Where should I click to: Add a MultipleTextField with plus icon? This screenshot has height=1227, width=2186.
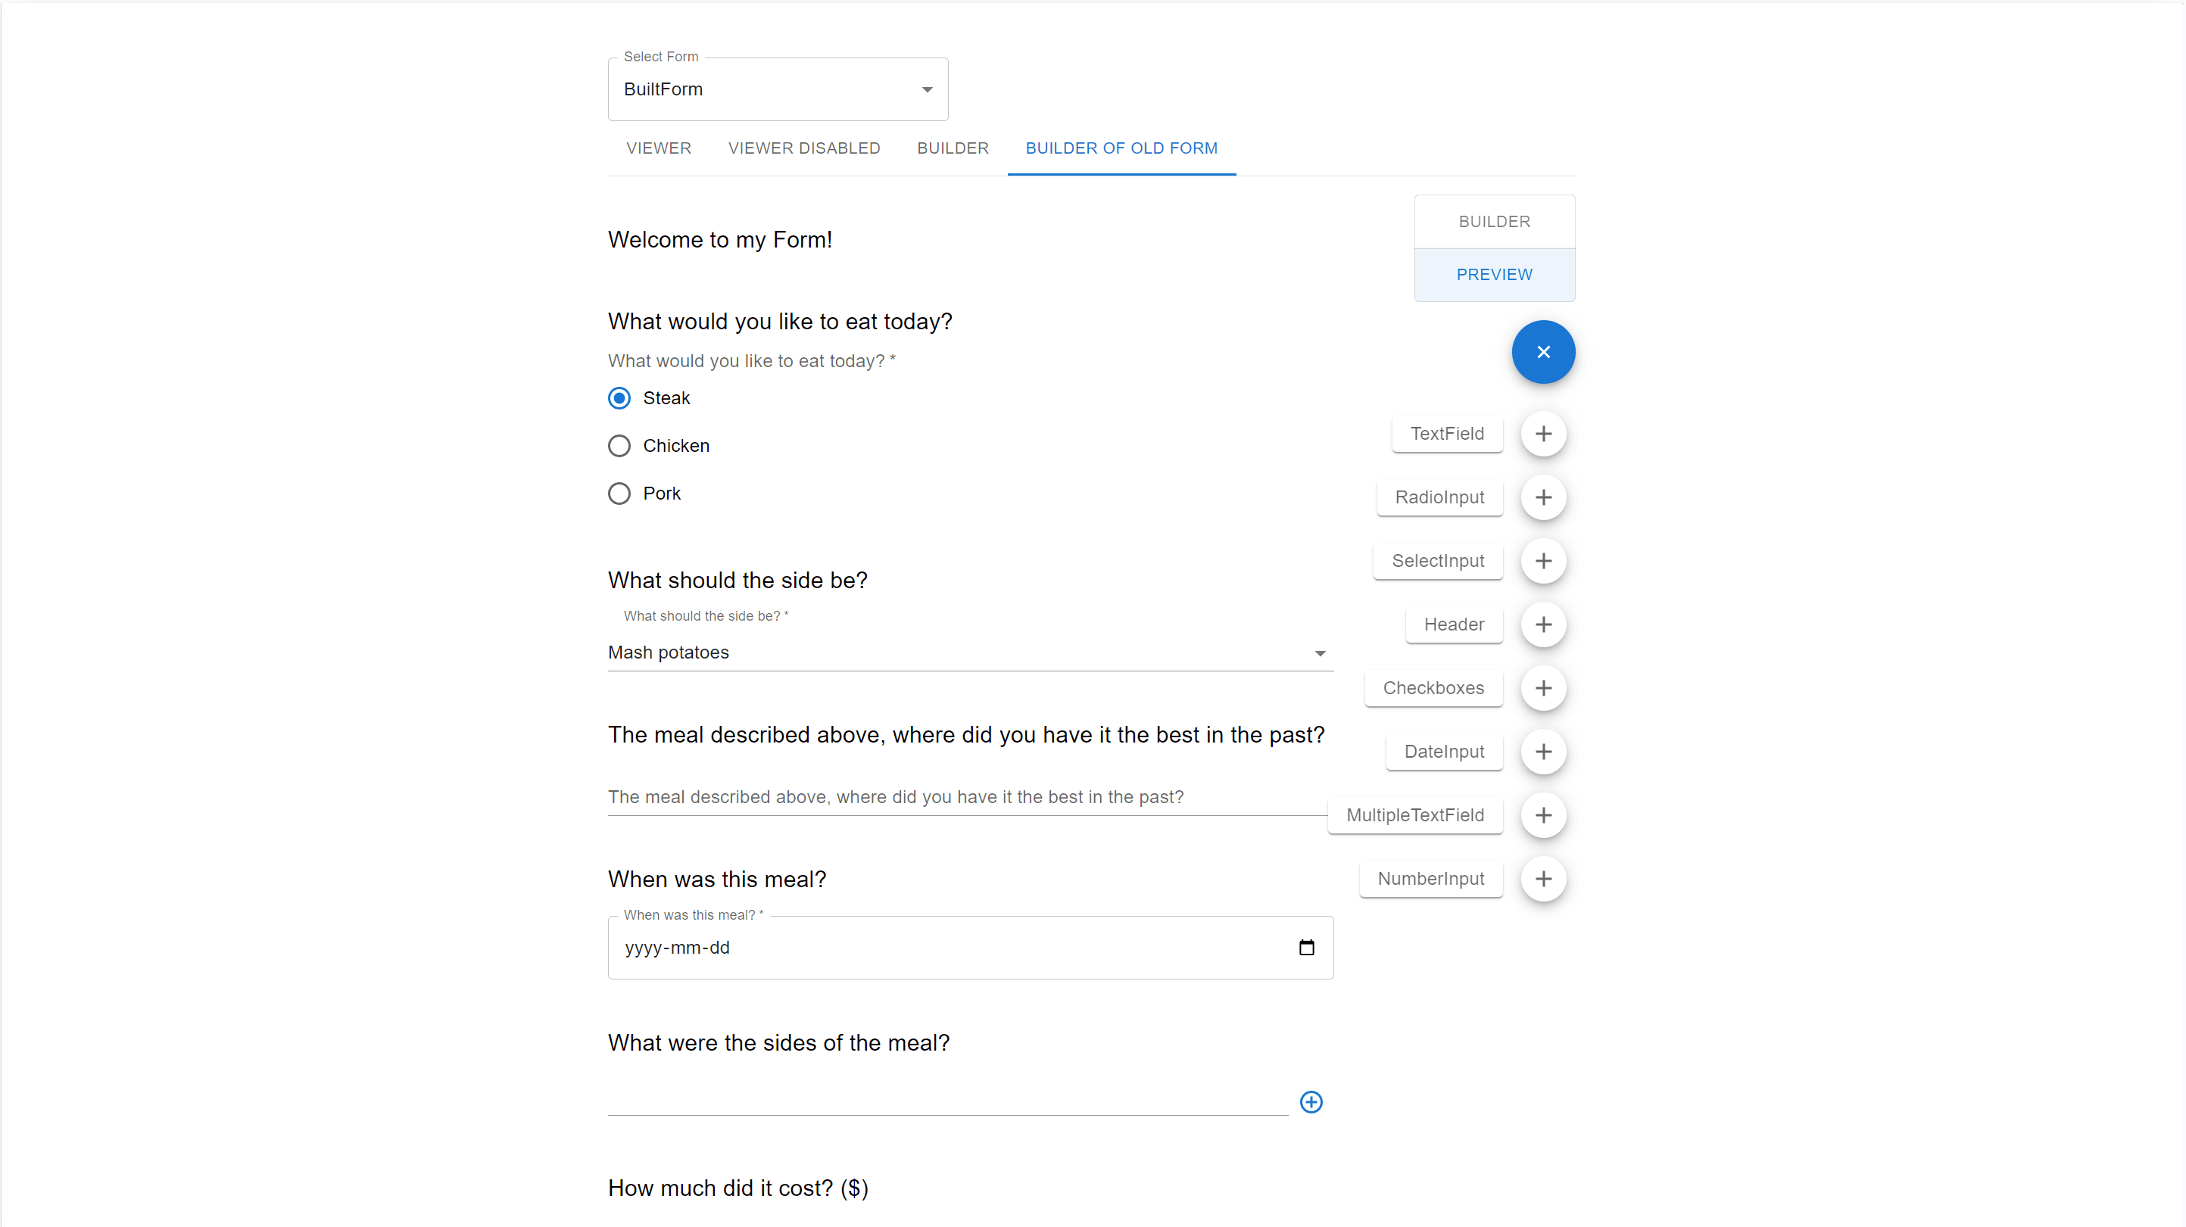click(x=1542, y=815)
